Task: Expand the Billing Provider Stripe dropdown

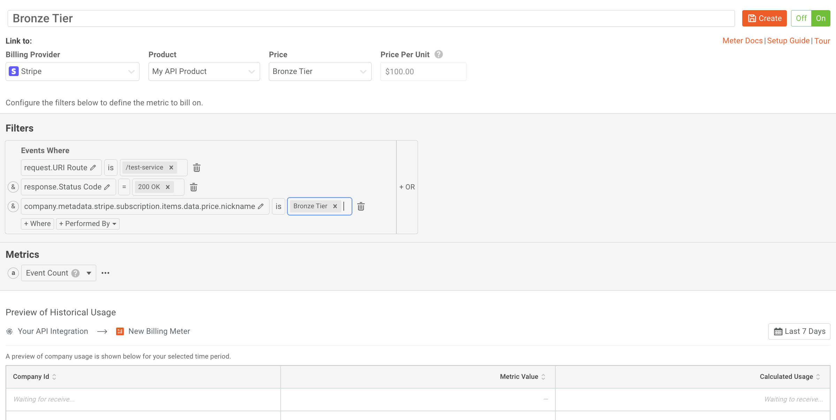Action: click(x=73, y=72)
